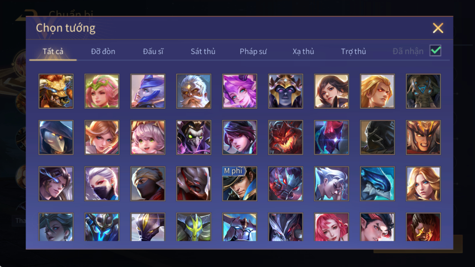Select the plague doctor bird-mask hero
This screenshot has height=267, width=475.
pos(56,137)
